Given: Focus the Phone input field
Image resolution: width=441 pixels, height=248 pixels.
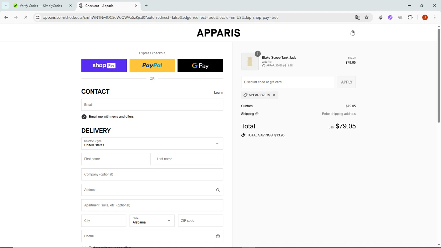Looking at the screenshot, I should [x=152, y=236].
